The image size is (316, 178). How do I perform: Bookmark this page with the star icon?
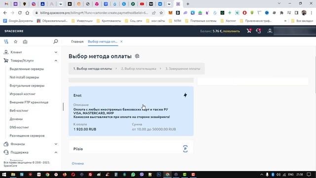161,13
